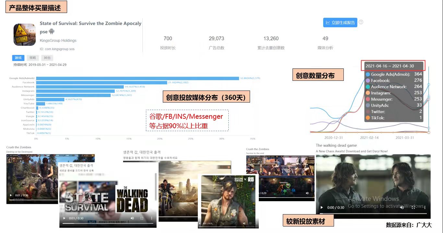Click the Chartboost axis label in the chart

pos(28,108)
